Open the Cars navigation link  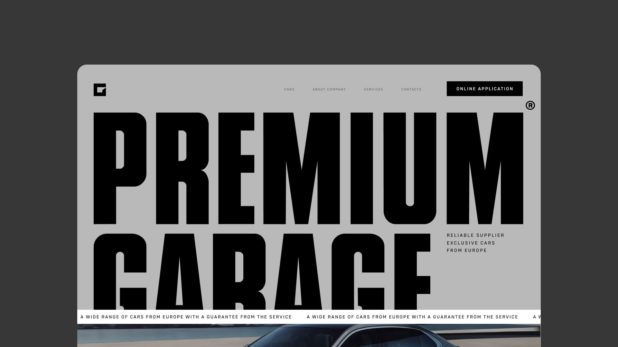tap(289, 89)
